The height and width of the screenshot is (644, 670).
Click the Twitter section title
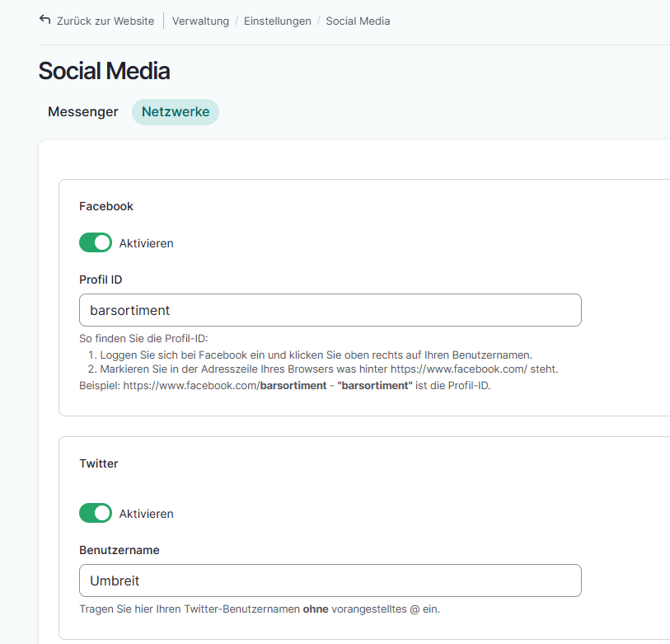click(x=99, y=463)
